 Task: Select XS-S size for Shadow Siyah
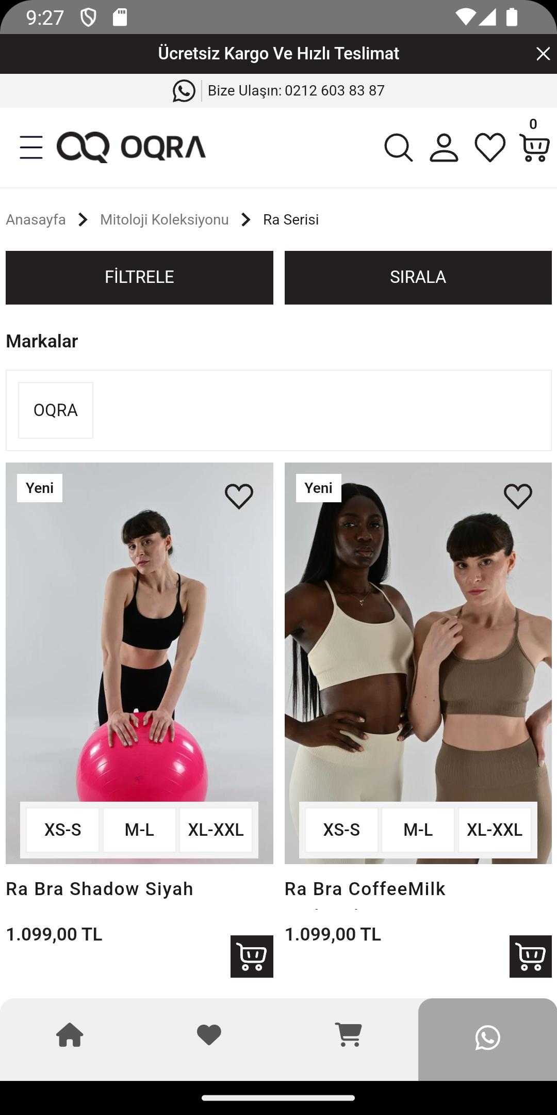[x=63, y=830]
